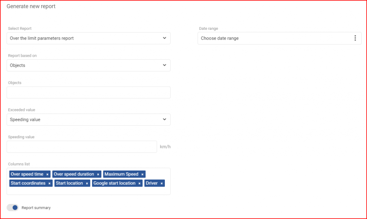Select the Google start location tag label
367x219 pixels.
click(114, 183)
